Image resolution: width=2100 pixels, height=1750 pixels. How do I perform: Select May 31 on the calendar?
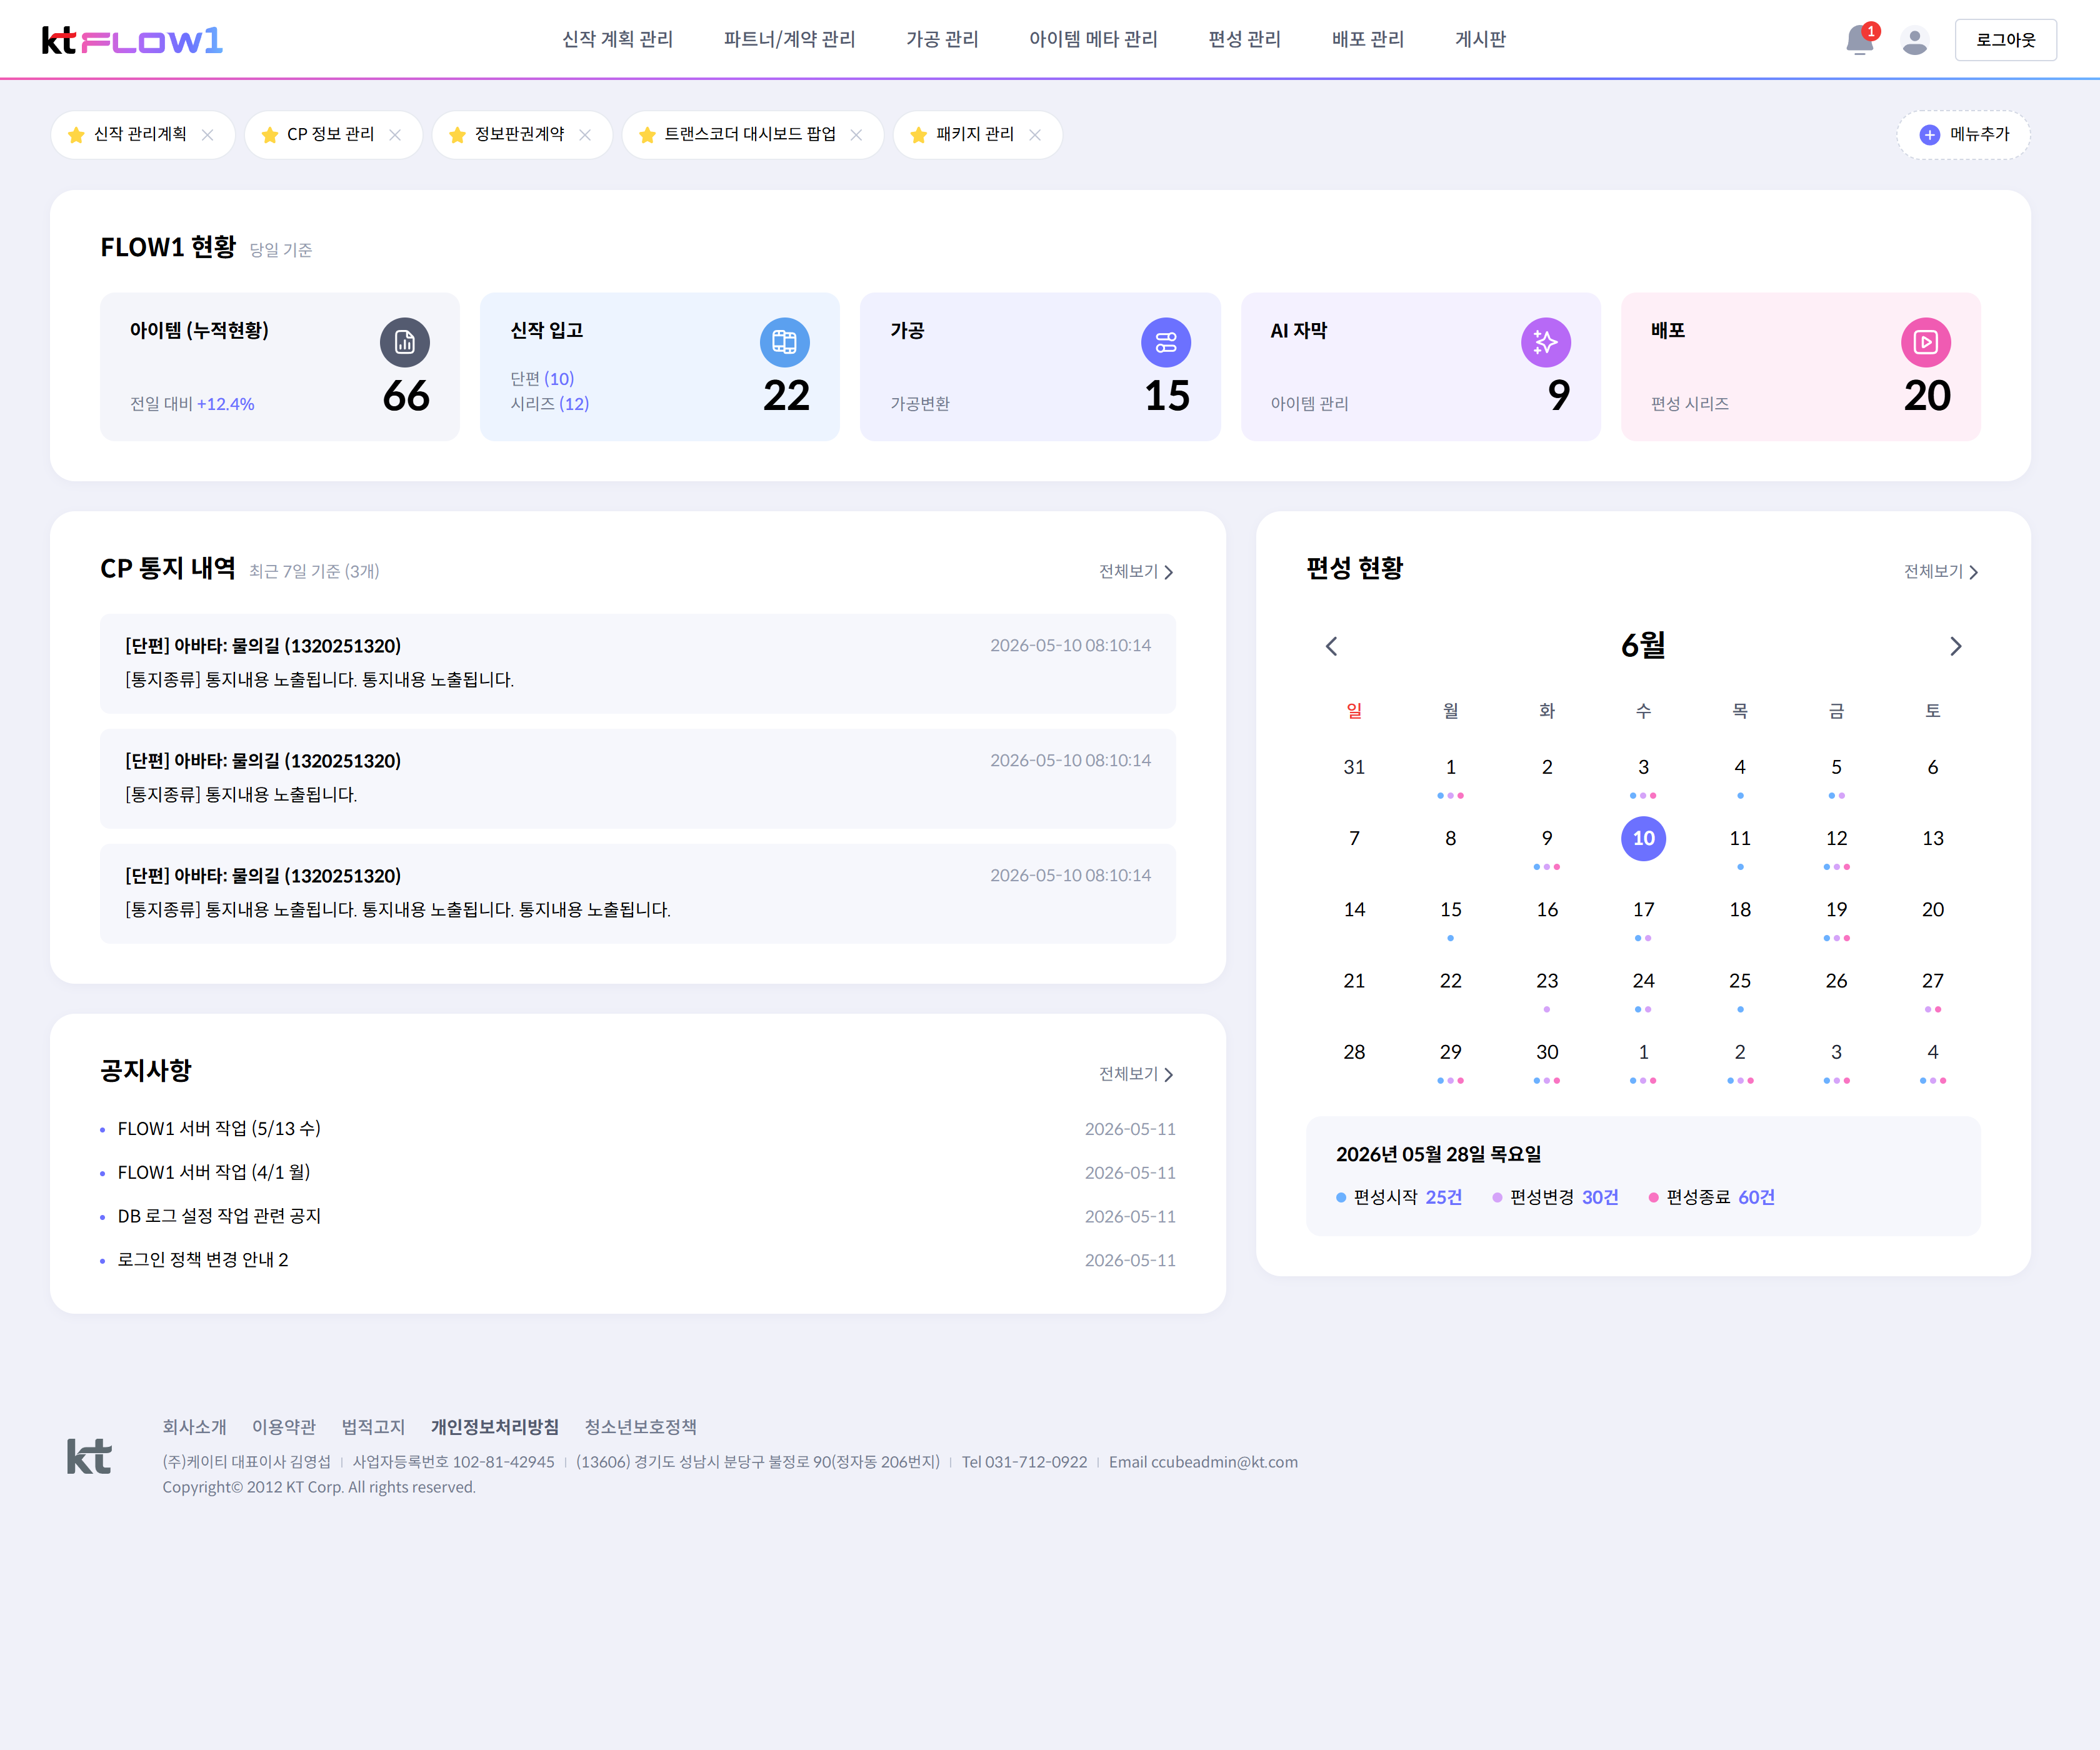click(x=1354, y=767)
